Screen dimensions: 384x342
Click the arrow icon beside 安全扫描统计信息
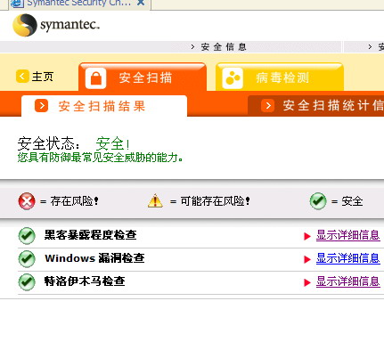(x=267, y=106)
